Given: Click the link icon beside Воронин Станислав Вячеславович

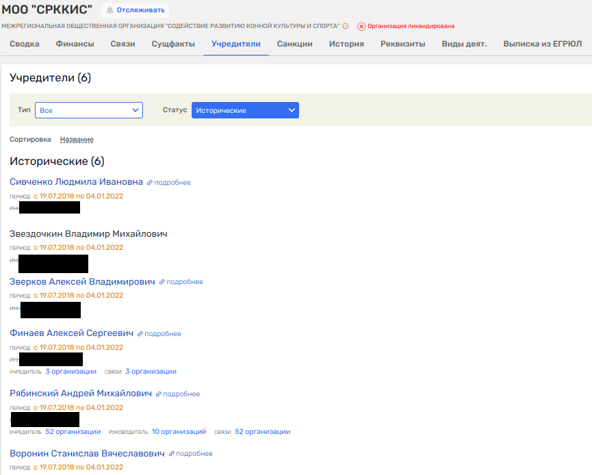Looking at the screenshot, I should (x=172, y=454).
